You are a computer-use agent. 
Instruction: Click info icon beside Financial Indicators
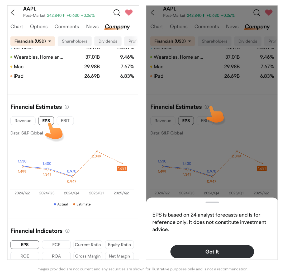coord(67,231)
